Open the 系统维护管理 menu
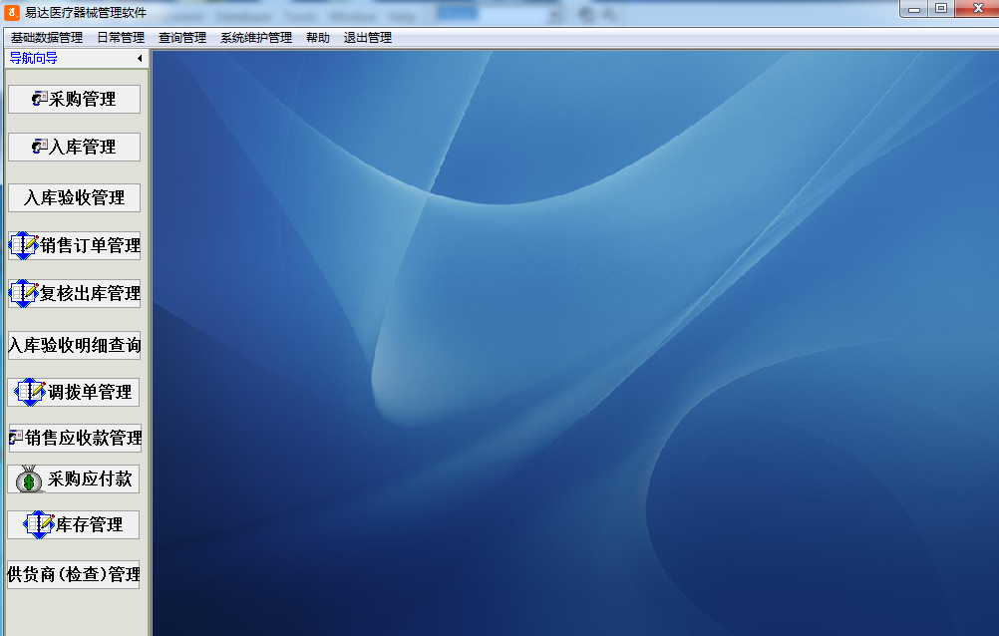Screen dimensions: 999x636 click(256, 38)
